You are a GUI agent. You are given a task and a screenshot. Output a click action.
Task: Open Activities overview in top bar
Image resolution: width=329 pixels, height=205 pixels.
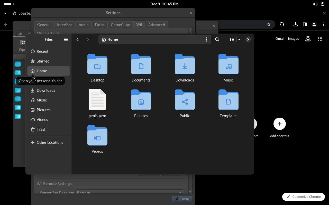pos(9,4)
